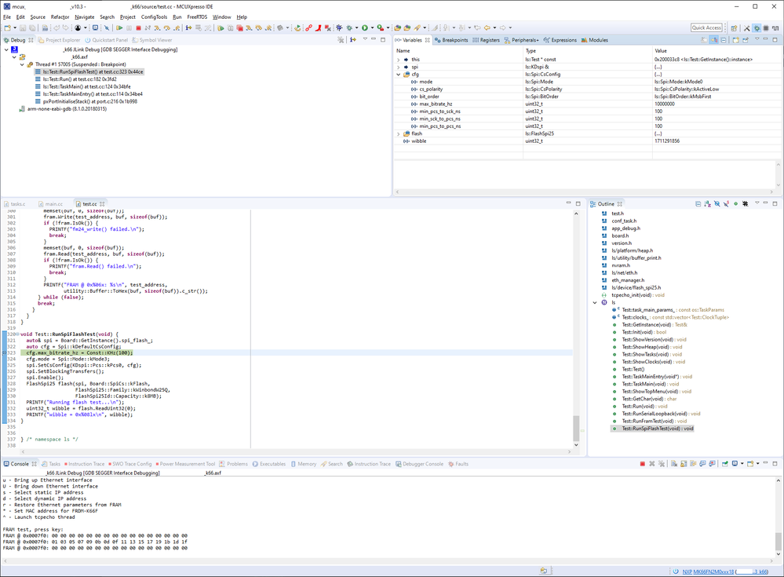
Task: Toggle Pin Console in console toolbar
Action: (725, 464)
